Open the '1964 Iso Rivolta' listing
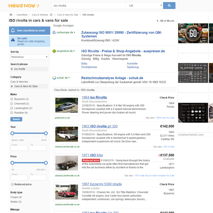The image size is (213, 213). [x=94, y=98]
